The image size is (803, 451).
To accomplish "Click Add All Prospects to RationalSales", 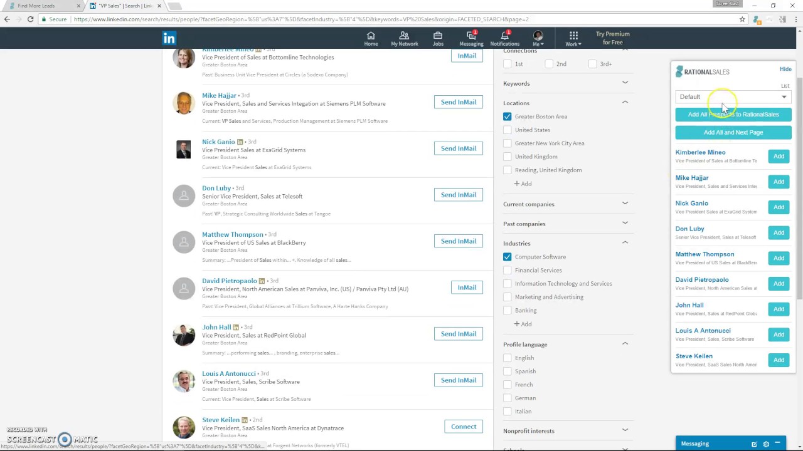I will click(x=733, y=115).
